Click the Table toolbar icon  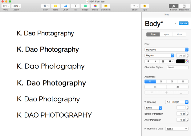tap(55, 6)
